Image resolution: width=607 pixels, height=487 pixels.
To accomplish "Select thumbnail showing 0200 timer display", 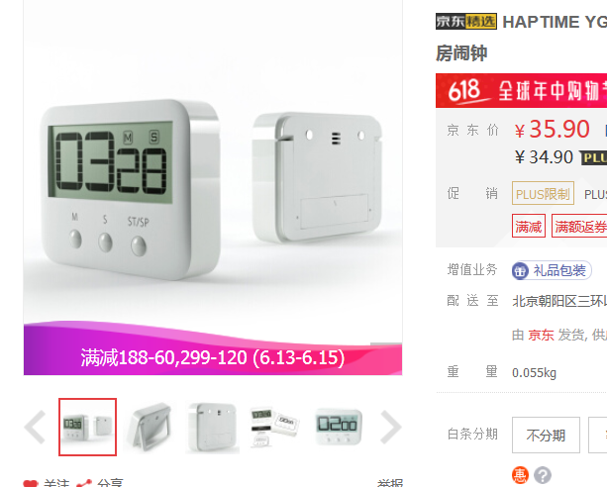I will point(339,427).
